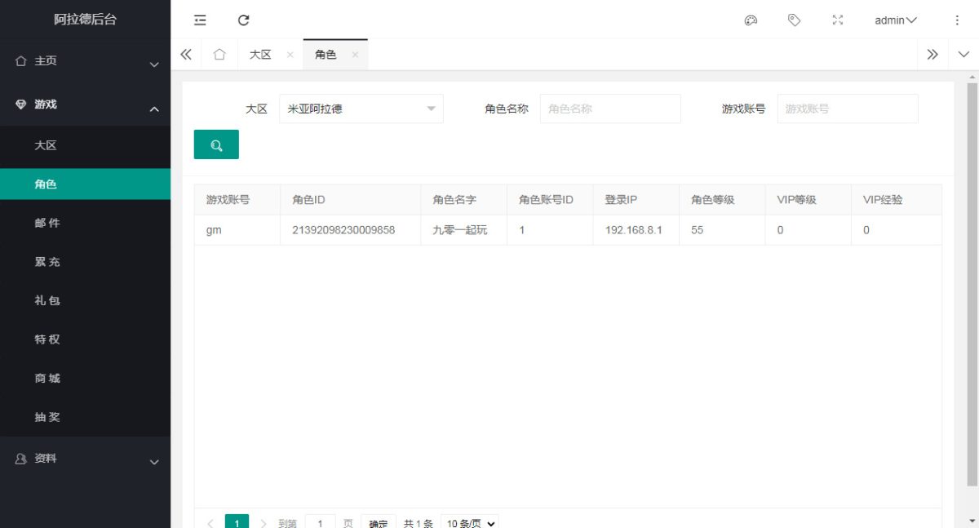Click the 角色账号ID column header
The width and height of the screenshot is (979, 528).
(x=551, y=200)
